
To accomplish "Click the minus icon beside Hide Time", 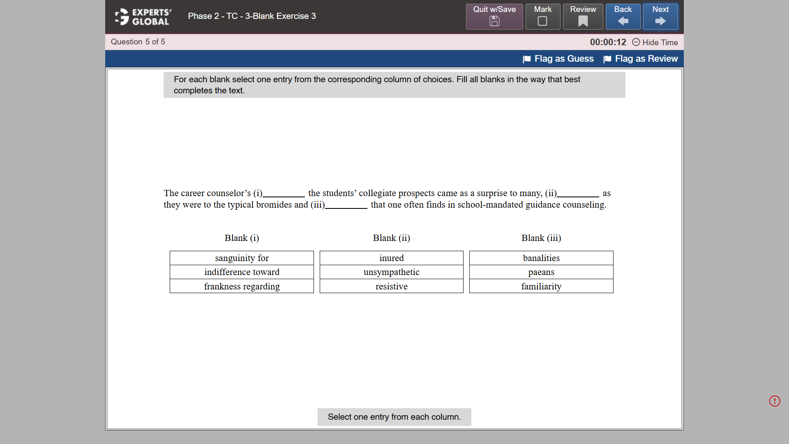I will (x=636, y=42).
